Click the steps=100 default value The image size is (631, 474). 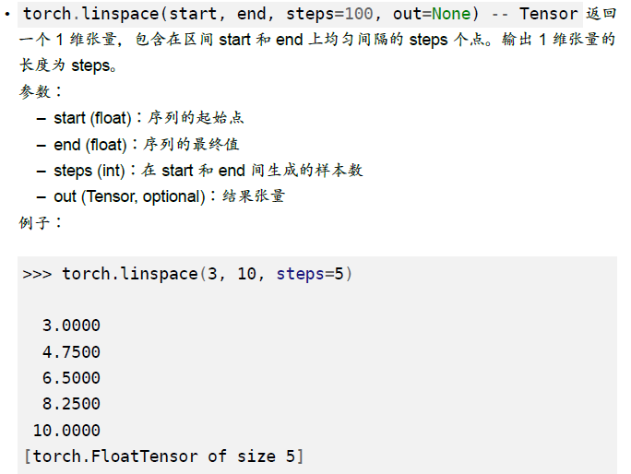coord(329,14)
